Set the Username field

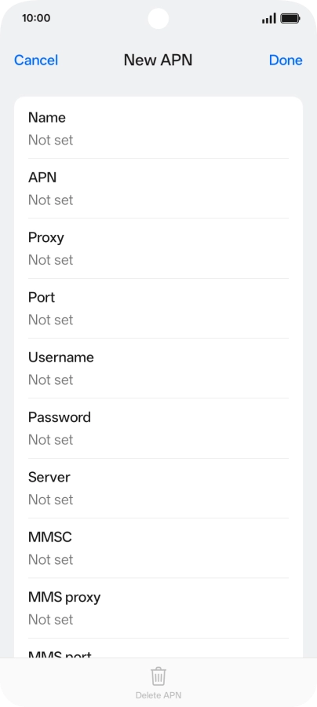(x=158, y=368)
